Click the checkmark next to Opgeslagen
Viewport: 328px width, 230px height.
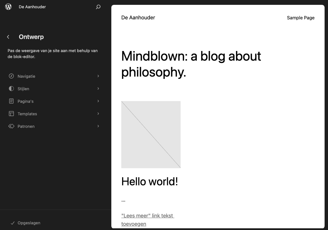pyautogui.click(x=12, y=223)
